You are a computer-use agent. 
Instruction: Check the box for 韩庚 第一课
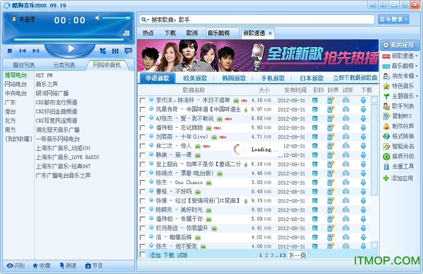143,155
